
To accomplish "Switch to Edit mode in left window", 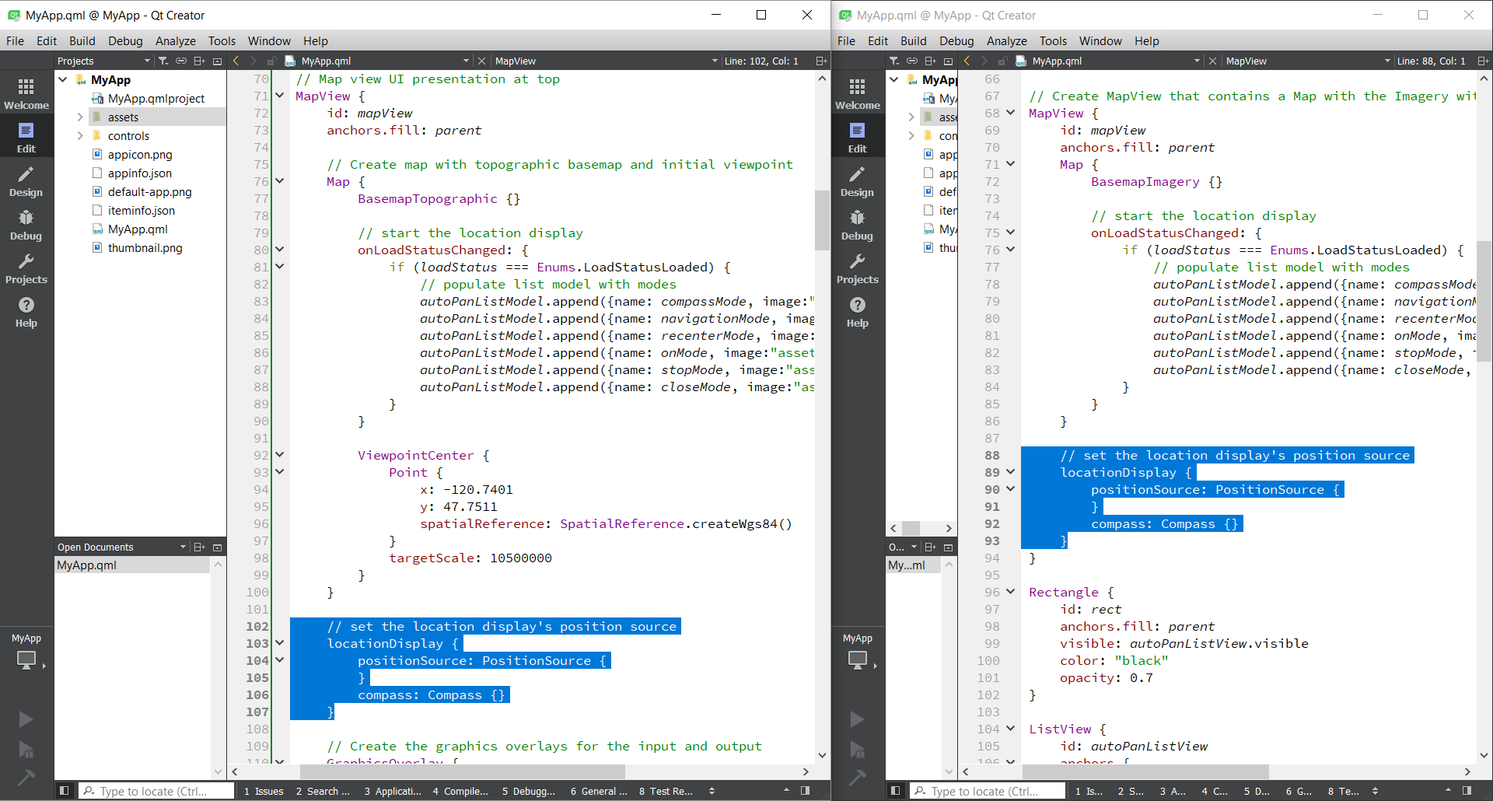I will (x=26, y=137).
